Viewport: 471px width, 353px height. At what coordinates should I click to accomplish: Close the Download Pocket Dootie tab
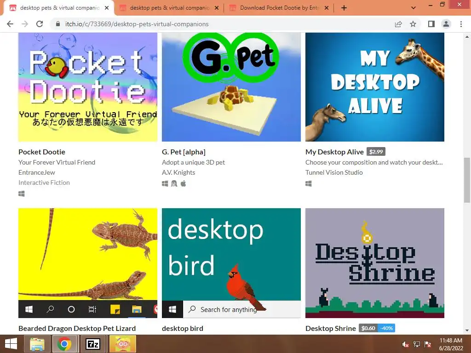pos(327,8)
